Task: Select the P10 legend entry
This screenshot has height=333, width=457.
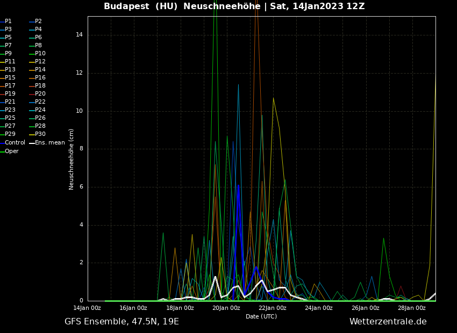Action: point(40,54)
